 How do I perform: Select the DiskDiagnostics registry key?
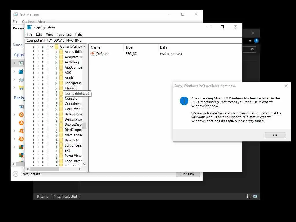coord(73,130)
